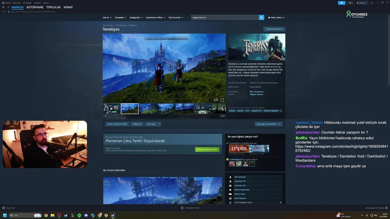Go back with the browser back arrow

point(3,7)
